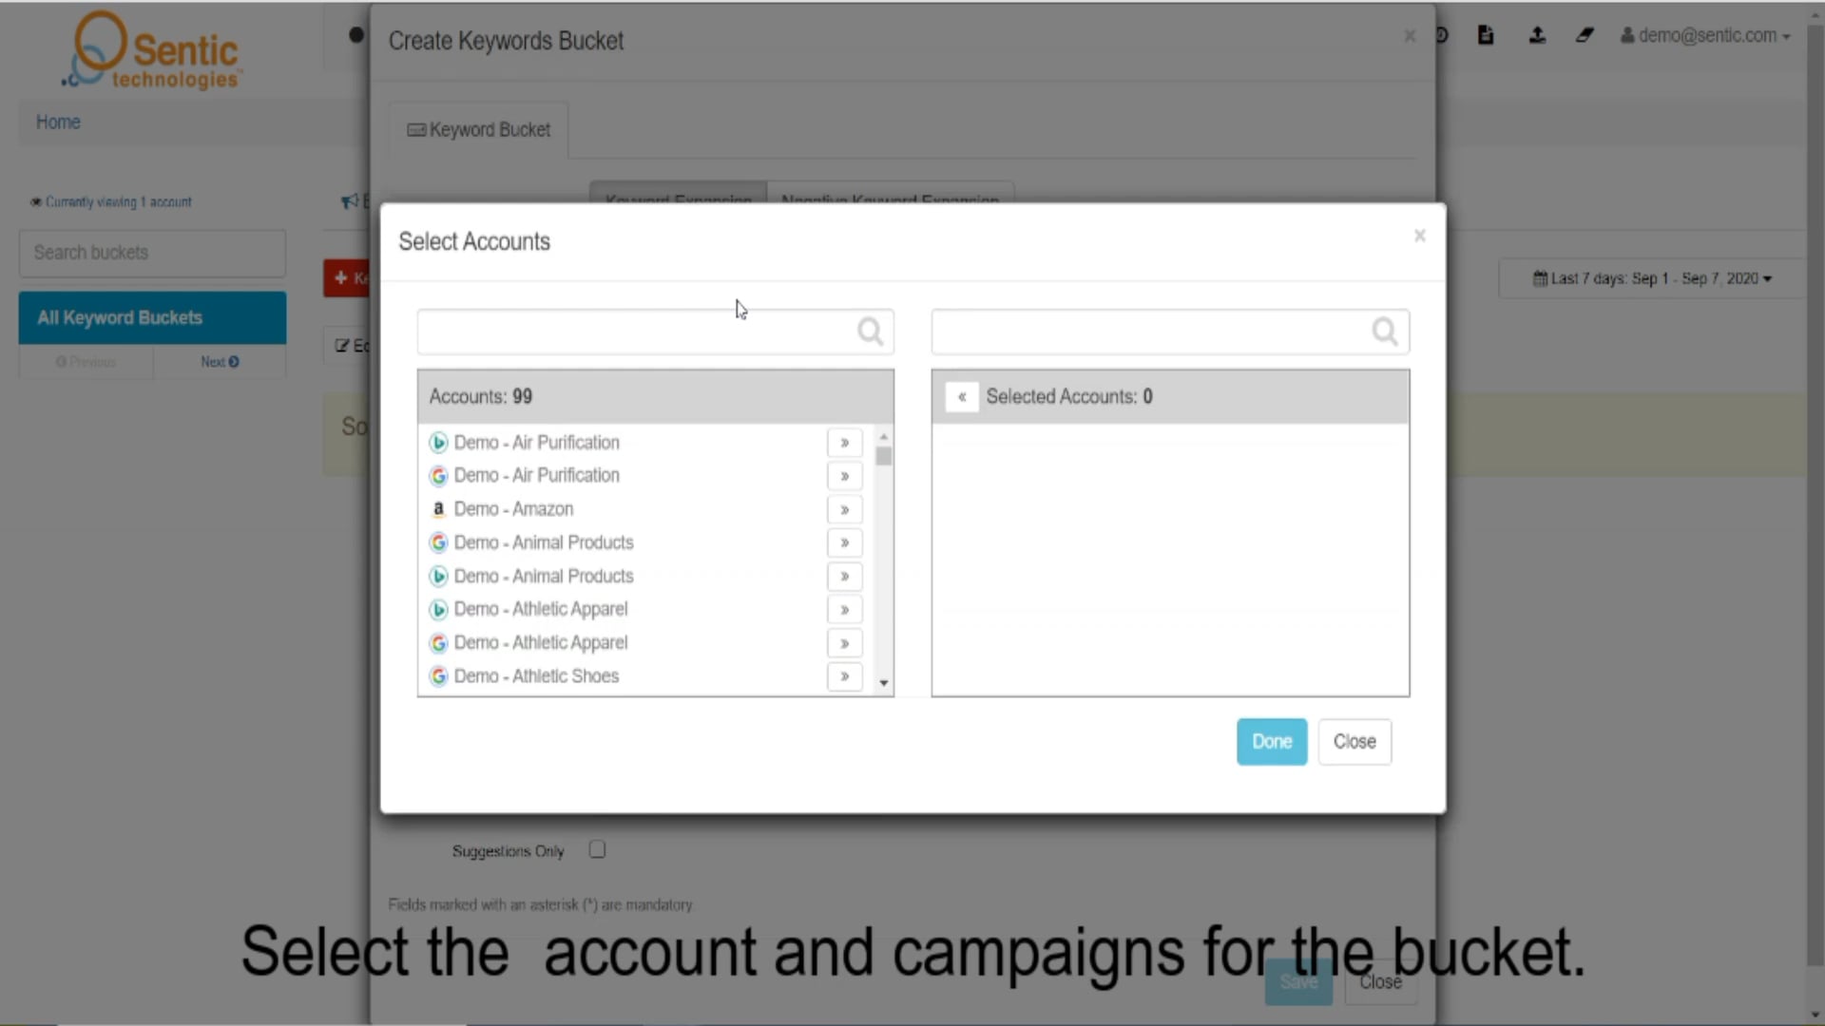
Task: Click the document report icon in top toolbar
Action: [1485, 35]
